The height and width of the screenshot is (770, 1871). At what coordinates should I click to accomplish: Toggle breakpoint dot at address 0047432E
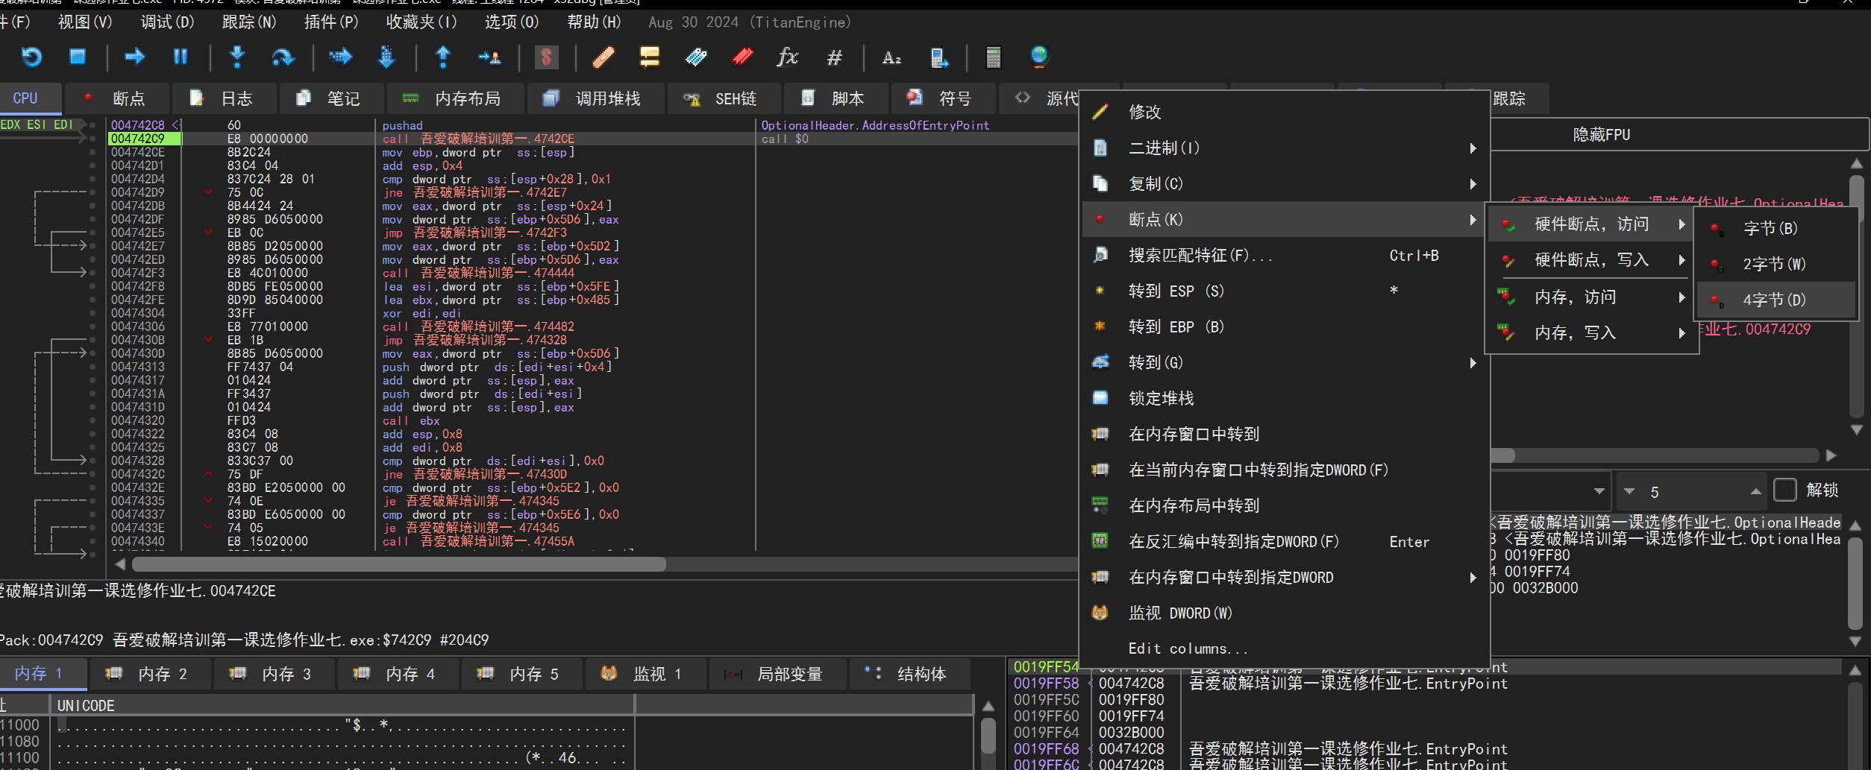pos(93,487)
